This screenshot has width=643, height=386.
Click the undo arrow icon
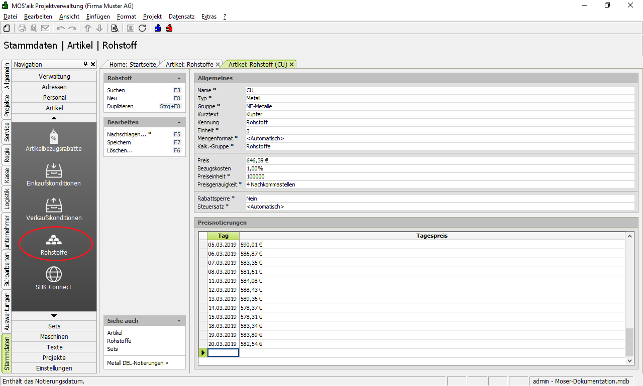tap(61, 28)
